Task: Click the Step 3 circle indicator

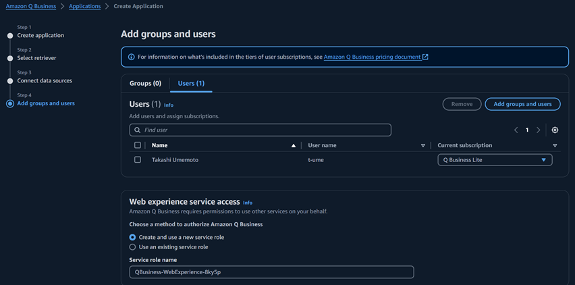Action: click(x=10, y=81)
